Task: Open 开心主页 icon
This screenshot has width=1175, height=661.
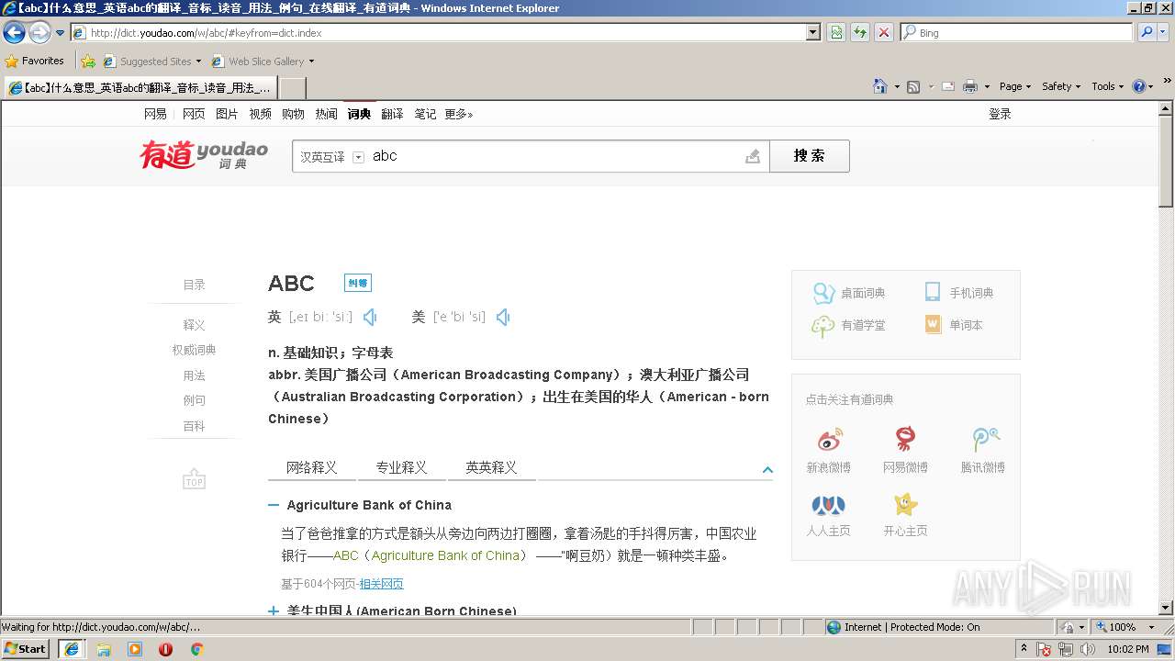Action: [906, 504]
